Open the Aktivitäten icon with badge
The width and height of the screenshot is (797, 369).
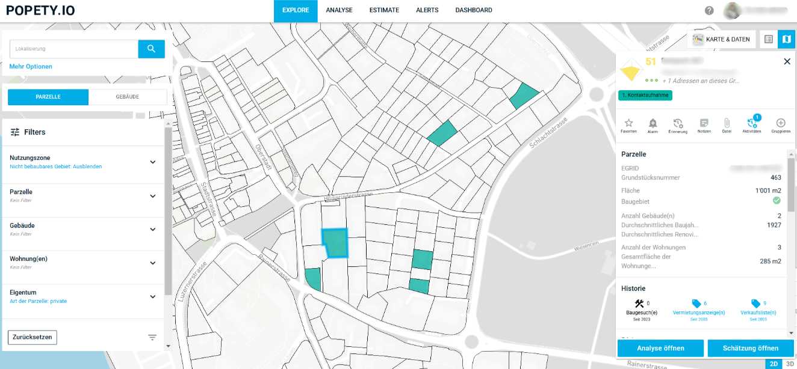click(751, 123)
